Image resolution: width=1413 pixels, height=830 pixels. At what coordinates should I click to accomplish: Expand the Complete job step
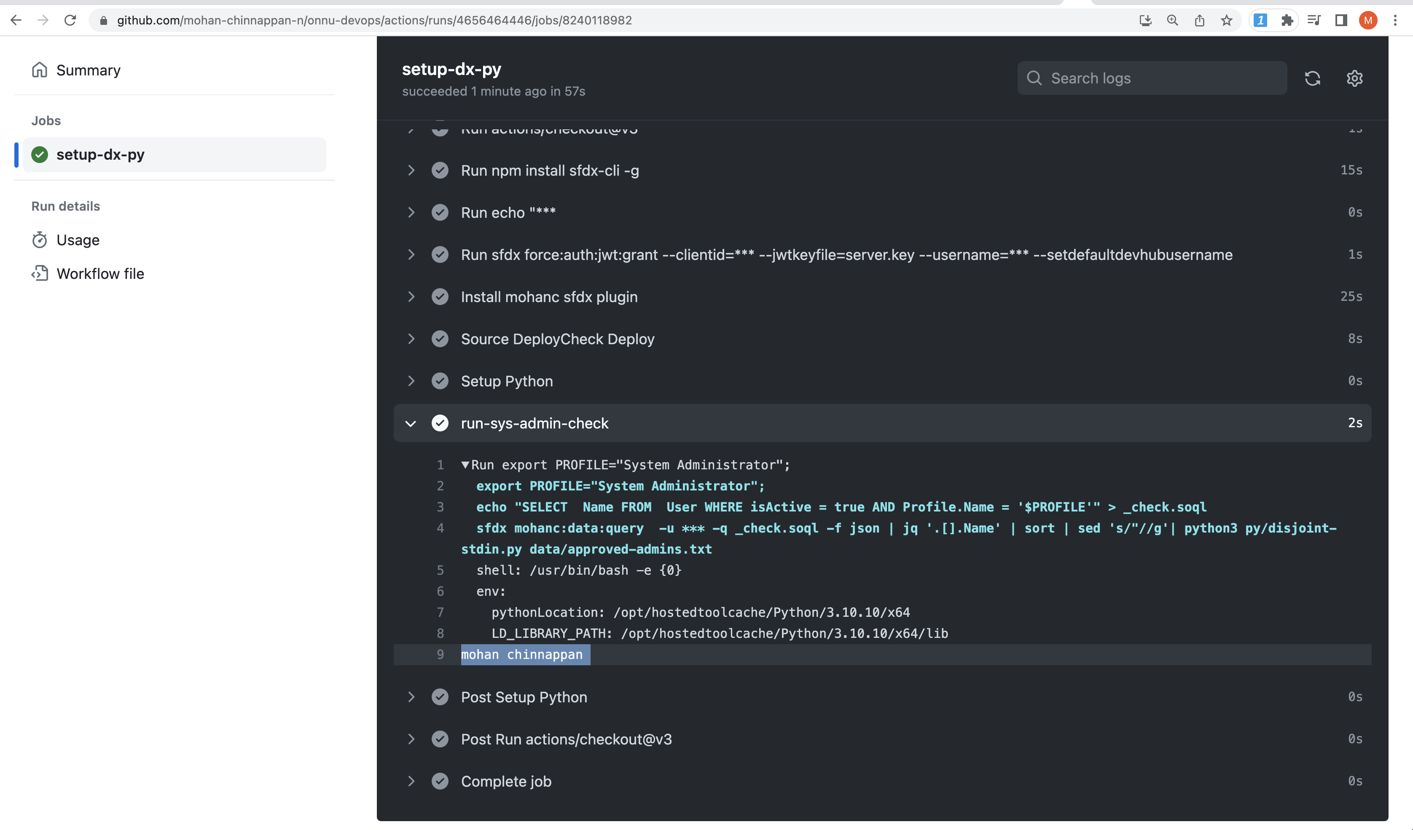click(x=411, y=781)
